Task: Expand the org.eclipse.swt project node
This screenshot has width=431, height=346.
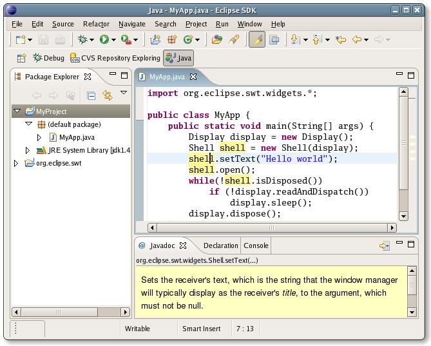Action: click(16, 163)
